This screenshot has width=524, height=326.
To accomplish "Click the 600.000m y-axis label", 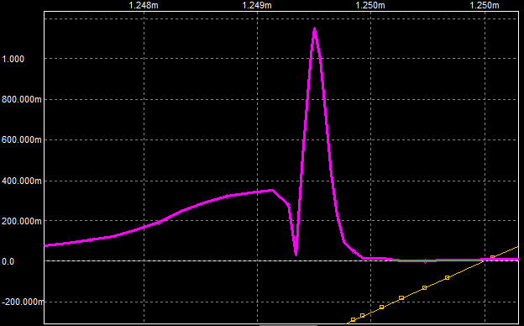I will tap(22, 139).
